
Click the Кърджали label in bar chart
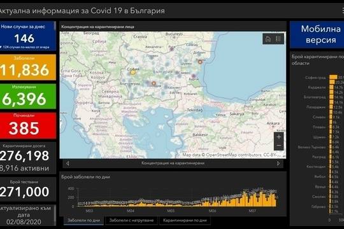click(x=317, y=87)
